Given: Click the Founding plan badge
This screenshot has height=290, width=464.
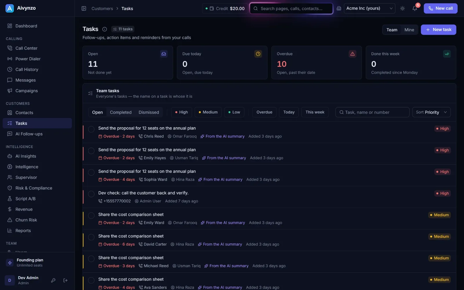Looking at the screenshot, I should pyautogui.click(x=37, y=262).
